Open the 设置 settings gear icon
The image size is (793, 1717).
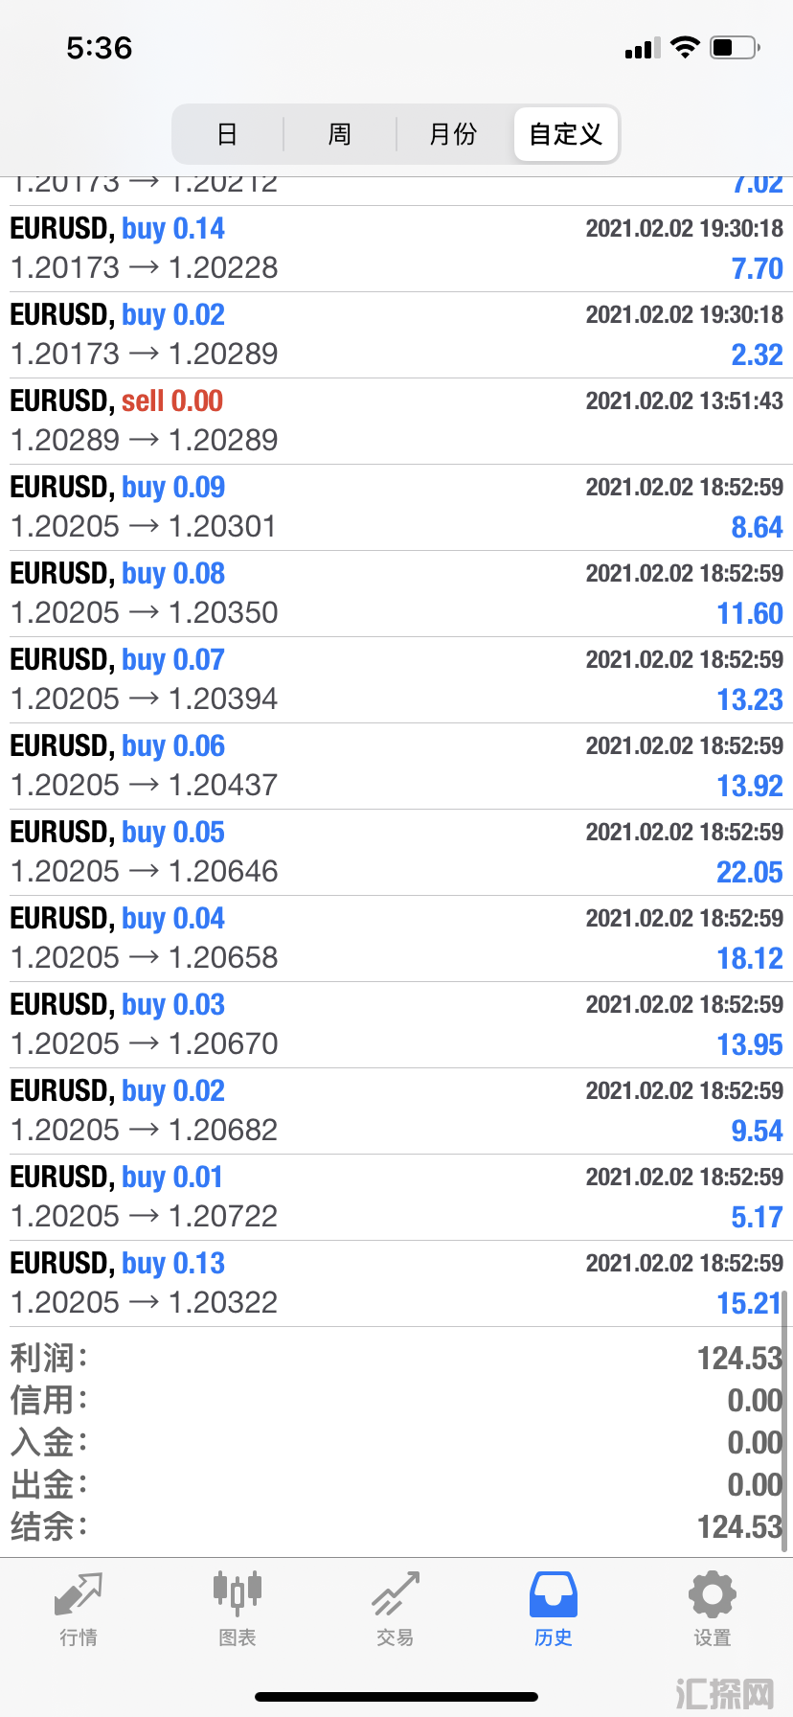point(713,1594)
